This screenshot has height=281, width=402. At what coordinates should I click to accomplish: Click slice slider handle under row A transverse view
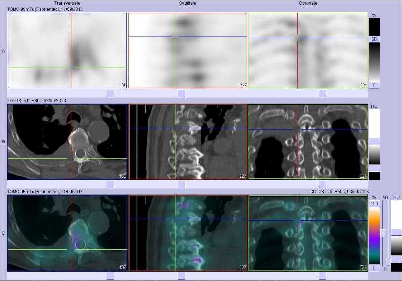point(110,93)
